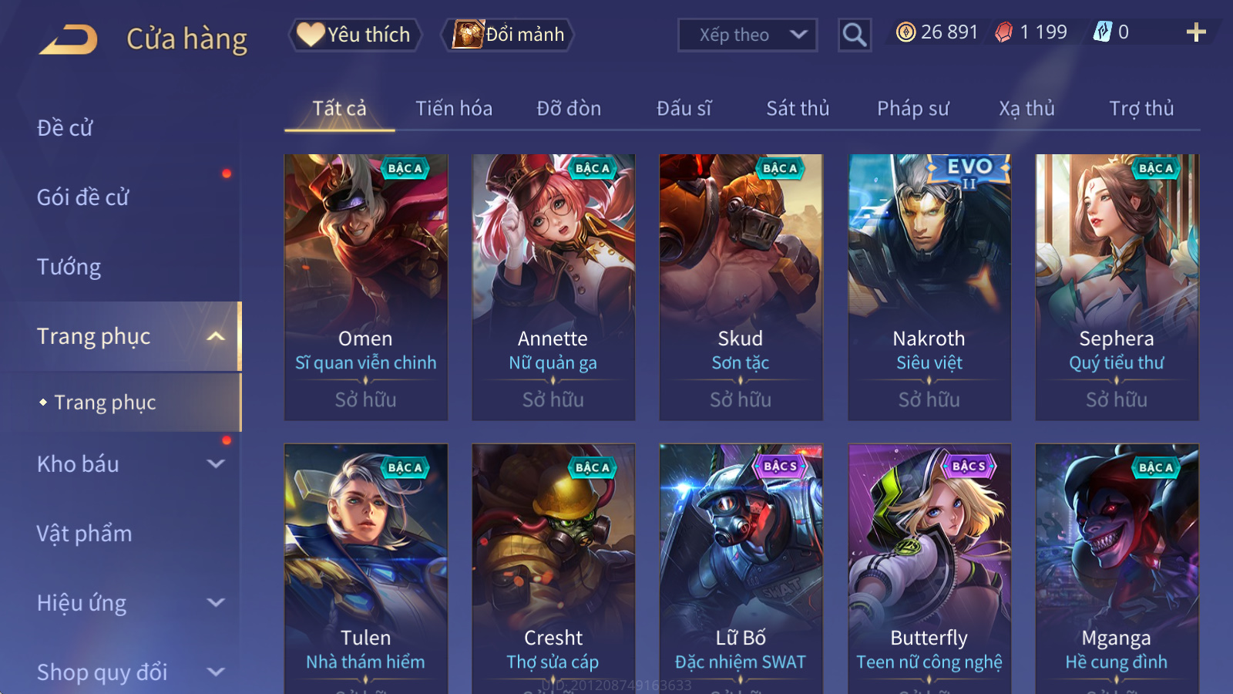Open the Butterfly Teen nữ công nghệ card
The width and height of the screenshot is (1233, 694).
click(x=929, y=568)
